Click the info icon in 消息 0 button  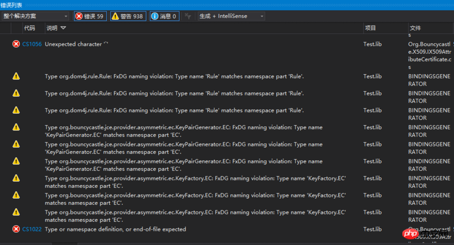pyautogui.click(x=154, y=16)
